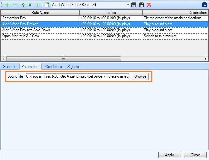Click the Close button
This screenshot has height=160, width=209.
[x=195, y=155]
